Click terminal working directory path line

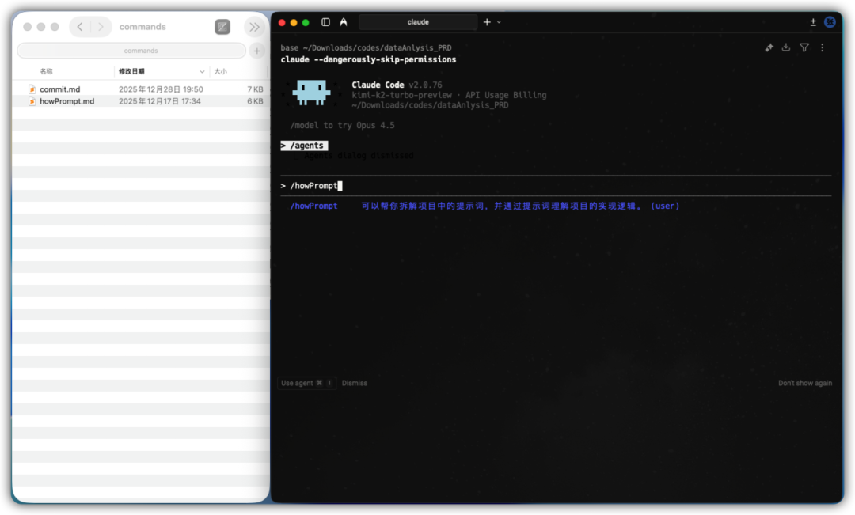click(x=366, y=48)
